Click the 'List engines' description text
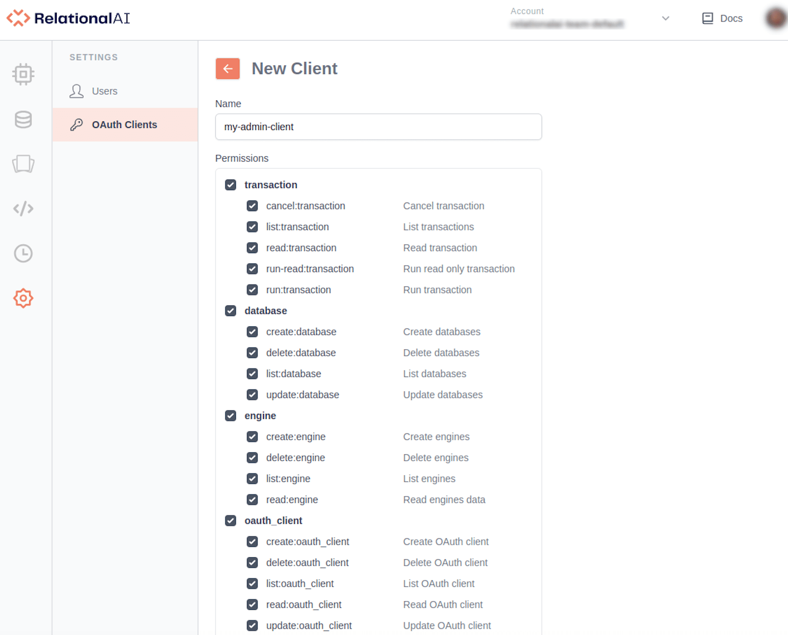 pos(429,479)
